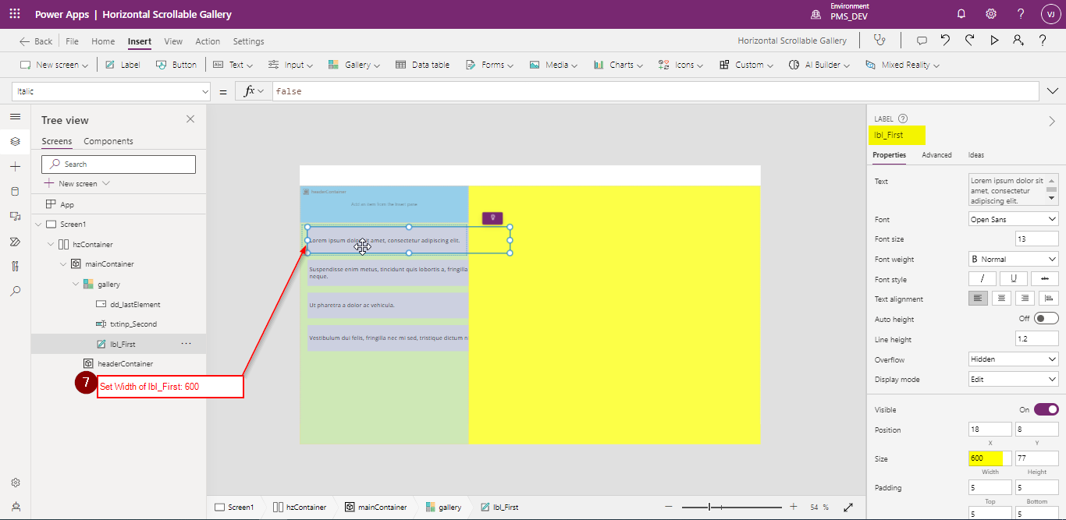Collapse the mainContainer tree node
This screenshot has width=1066, height=520.
pos(64,264)
